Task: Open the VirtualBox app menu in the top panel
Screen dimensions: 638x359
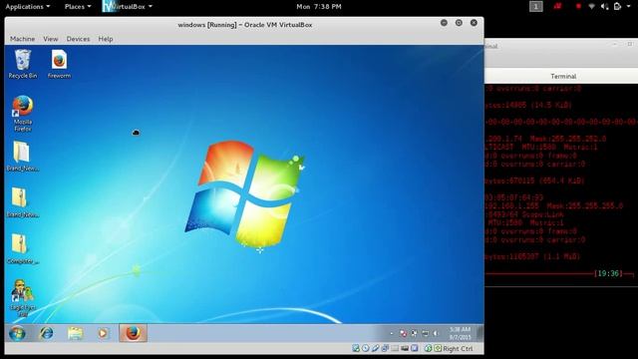Action: pyautogui.click(x=128, y=7)
